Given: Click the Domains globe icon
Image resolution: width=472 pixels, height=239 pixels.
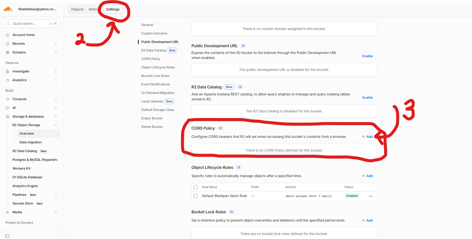Looking at the screenshot, I should (8, 52).
